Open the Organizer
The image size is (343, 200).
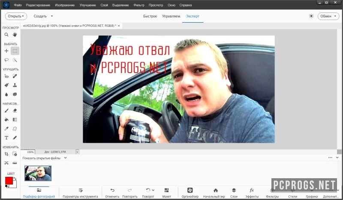(190, 193)
